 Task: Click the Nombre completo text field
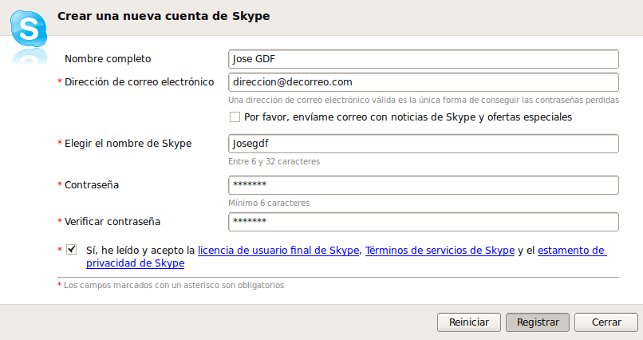[x=423, y=59]
